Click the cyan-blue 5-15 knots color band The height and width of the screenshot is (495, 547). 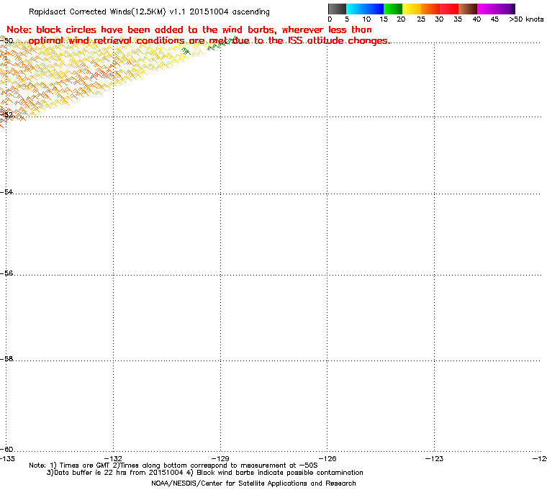click(x=365, y=9)
